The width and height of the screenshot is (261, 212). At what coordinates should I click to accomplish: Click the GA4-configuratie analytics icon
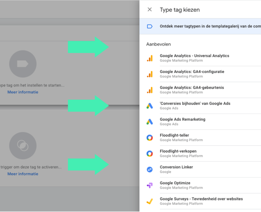[x=150, y=74]
